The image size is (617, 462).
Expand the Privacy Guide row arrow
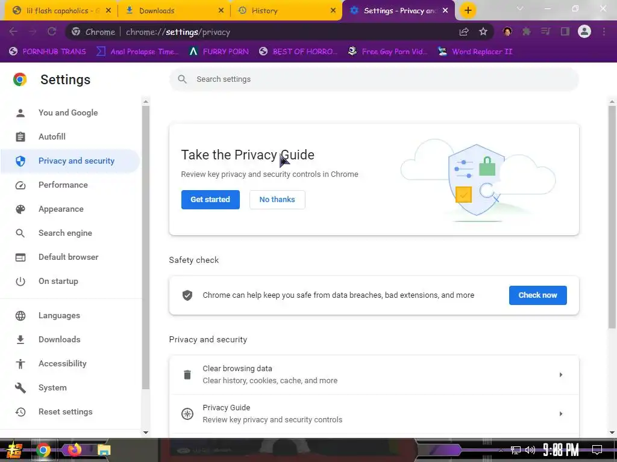click(561, 414)
